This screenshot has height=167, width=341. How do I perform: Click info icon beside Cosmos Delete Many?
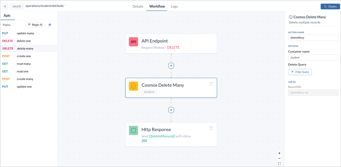point(291,17)
